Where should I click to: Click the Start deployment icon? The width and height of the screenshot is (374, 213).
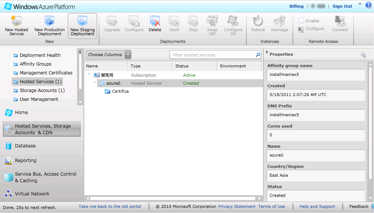[x=174, y=24]
